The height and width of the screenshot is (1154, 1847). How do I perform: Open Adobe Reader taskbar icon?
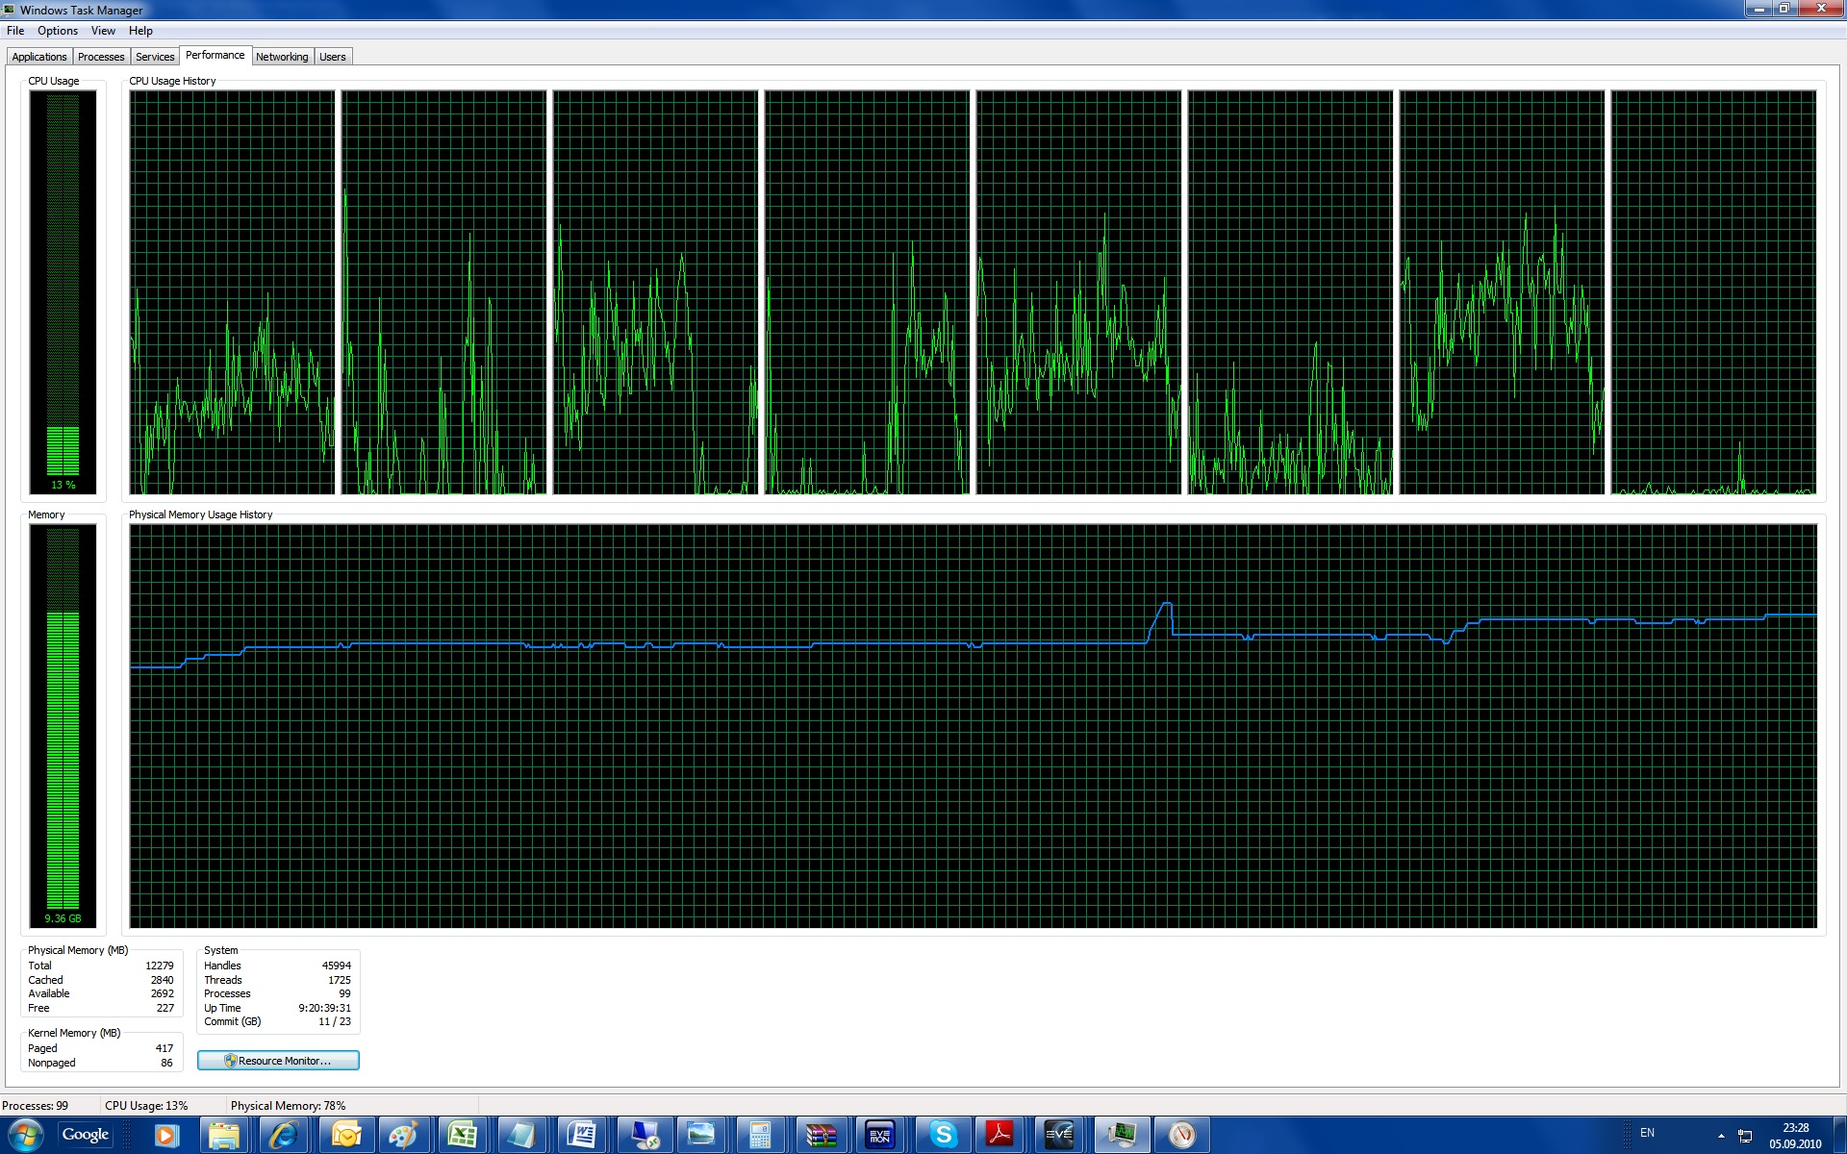tap(999, 1135)
